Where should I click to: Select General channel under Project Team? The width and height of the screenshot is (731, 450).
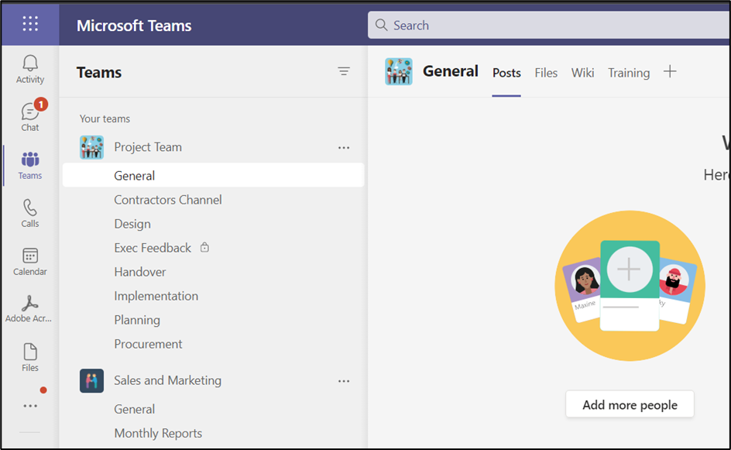tap(214, 175)
